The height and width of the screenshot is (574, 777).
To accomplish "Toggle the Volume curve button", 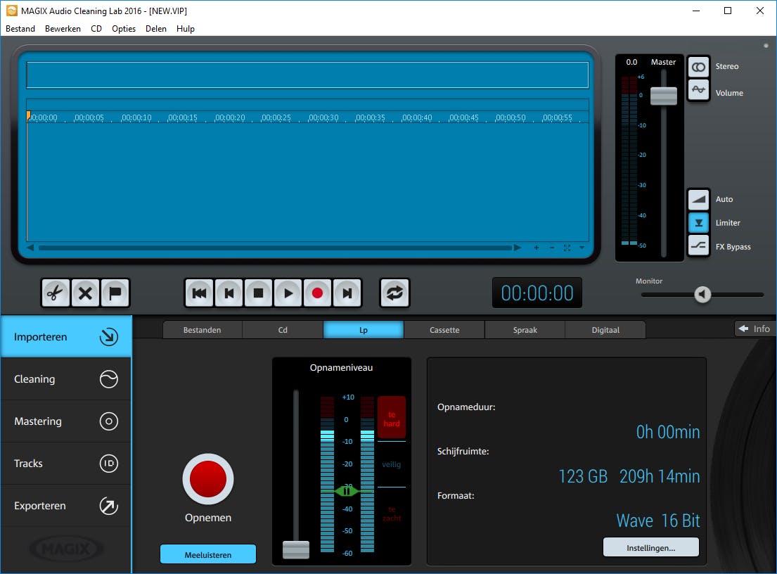I will (699, 90).
